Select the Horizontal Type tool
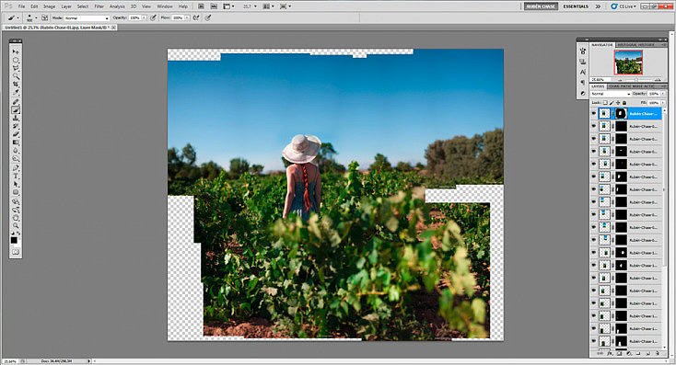Viewport: 676px width, 365px height. [x=16, y=177]
